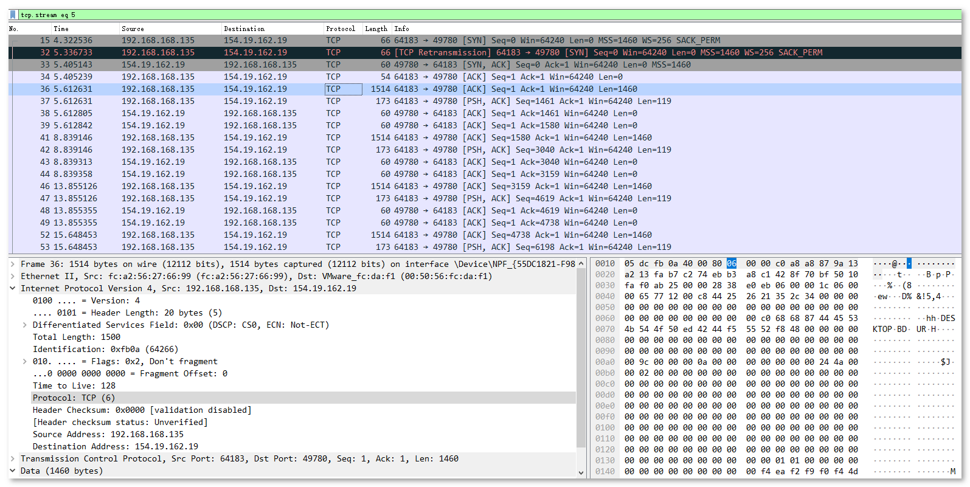Expand the Differentiated Services Field node

pos(25,325)
